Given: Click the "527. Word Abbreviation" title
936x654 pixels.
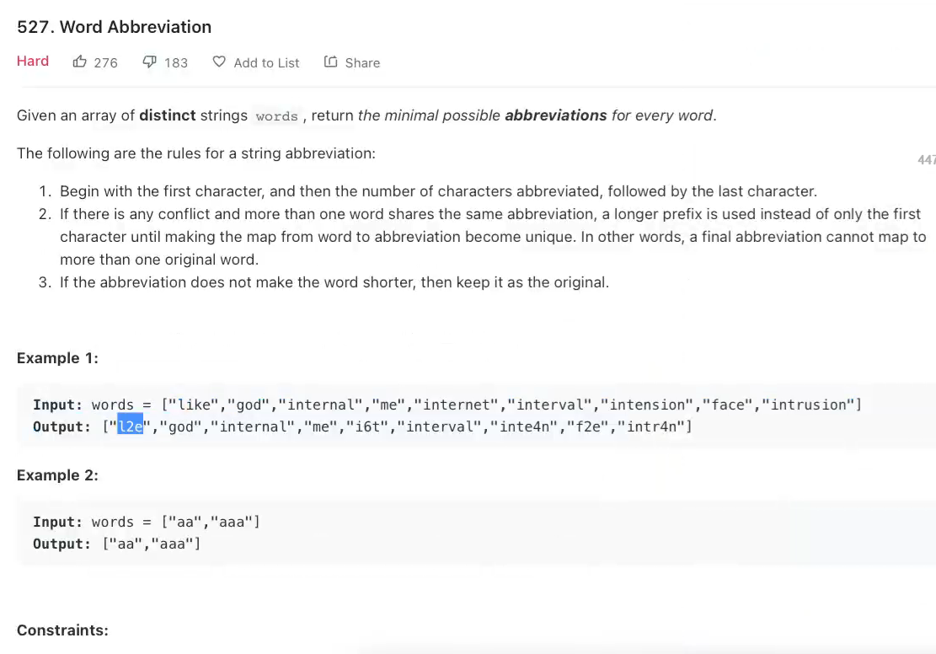Looking at the screenshot, I should coord(114,27).
